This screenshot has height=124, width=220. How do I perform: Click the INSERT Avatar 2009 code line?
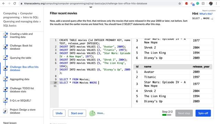point(92,47)
